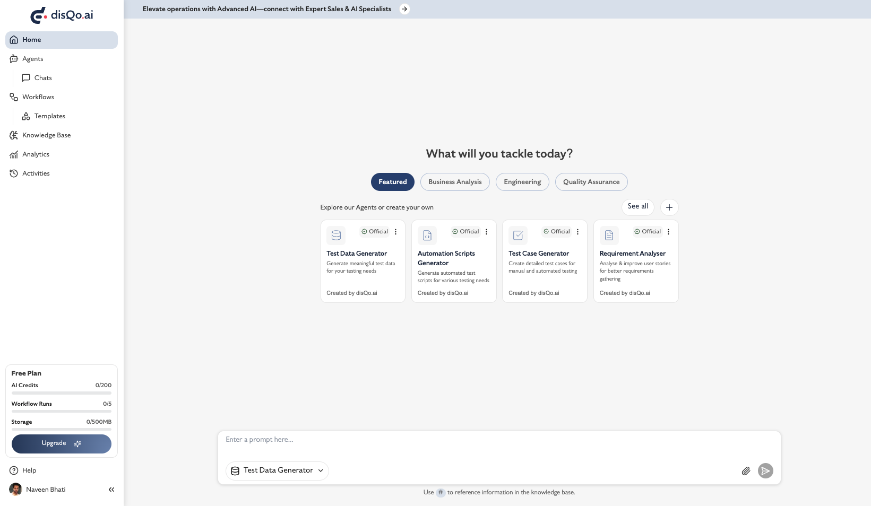871x506 pixels.
Task: Collapse the sidebar with the double chevron
Action: click(x=111, y=490)
